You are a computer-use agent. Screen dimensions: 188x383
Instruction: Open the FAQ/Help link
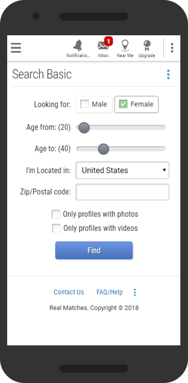pos(110,292)
